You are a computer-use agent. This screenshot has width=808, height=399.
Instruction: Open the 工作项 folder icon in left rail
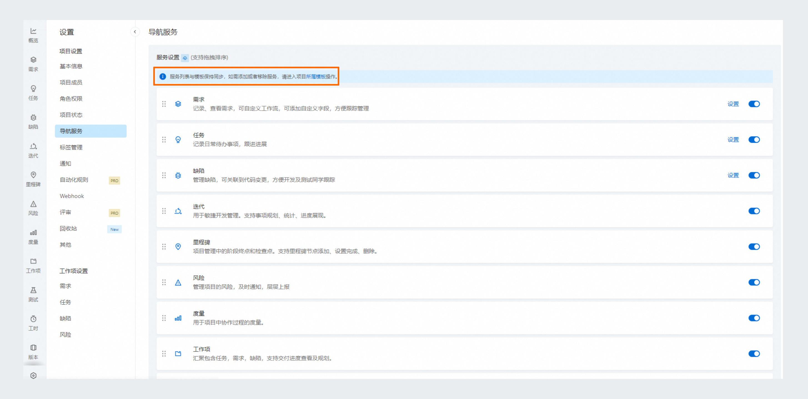tap(33, 261)
